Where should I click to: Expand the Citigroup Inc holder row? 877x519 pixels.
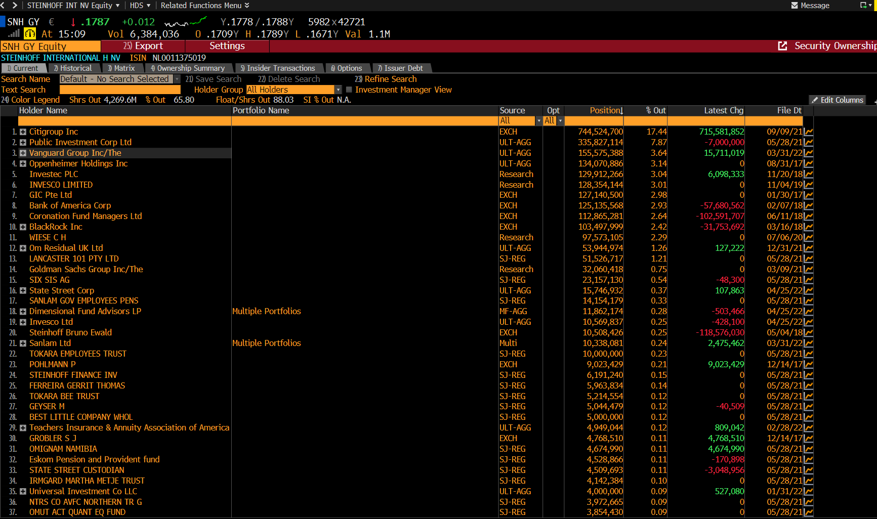click(x=23, y=132)
